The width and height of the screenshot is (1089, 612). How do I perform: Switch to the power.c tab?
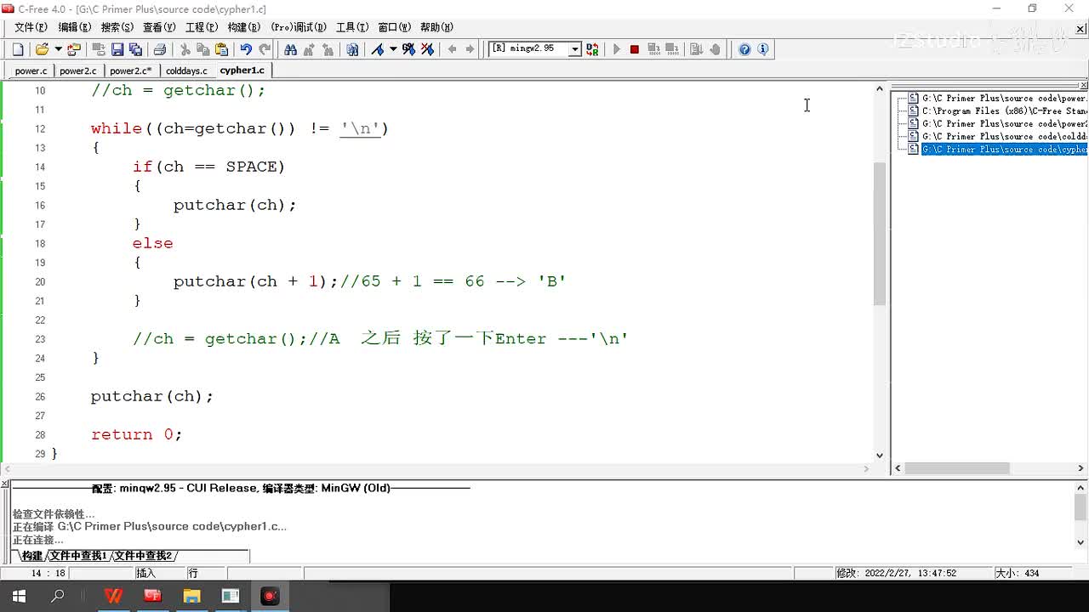[31, 71]
